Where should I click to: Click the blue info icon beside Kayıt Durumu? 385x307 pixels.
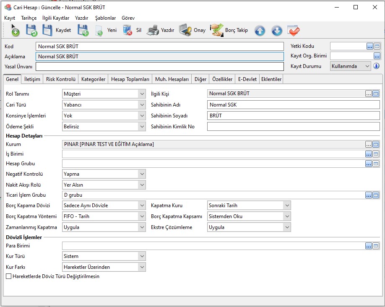click(x=376, y=66)
